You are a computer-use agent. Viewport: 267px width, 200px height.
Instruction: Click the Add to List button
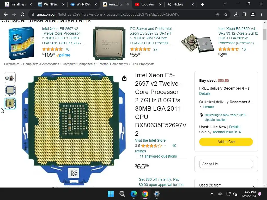[x=226, y=164]
